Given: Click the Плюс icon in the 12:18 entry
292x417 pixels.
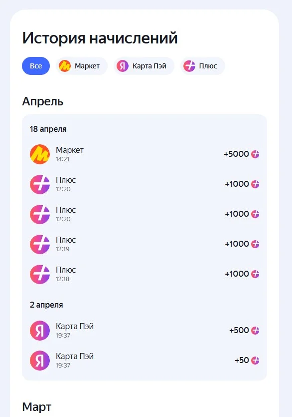Looking at the screenshot, I should click(x=40, y=274).
